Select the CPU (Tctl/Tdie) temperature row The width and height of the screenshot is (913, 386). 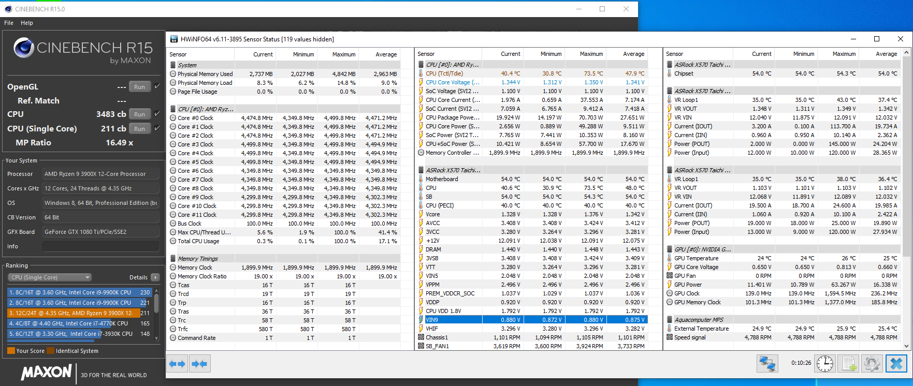click(x=532, y=73)
